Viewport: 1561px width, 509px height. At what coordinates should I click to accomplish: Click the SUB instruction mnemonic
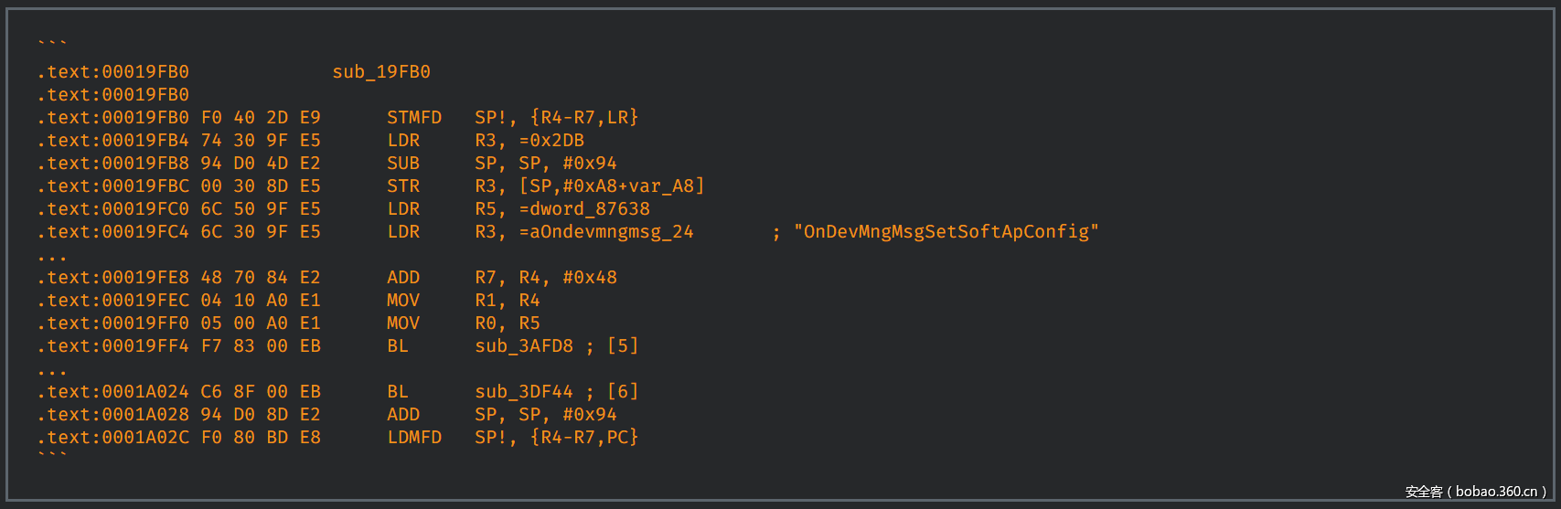tap(403, 164)
